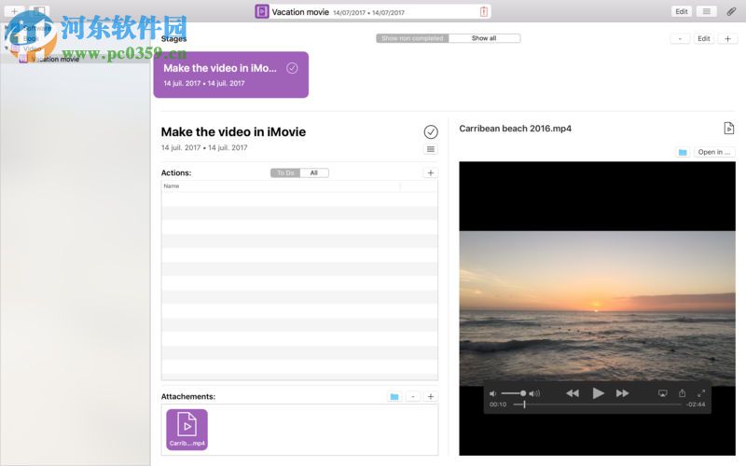Click the AirPlay icon in video controls
The width and height of the screenshot is (746, 466).
pos(663,393)
